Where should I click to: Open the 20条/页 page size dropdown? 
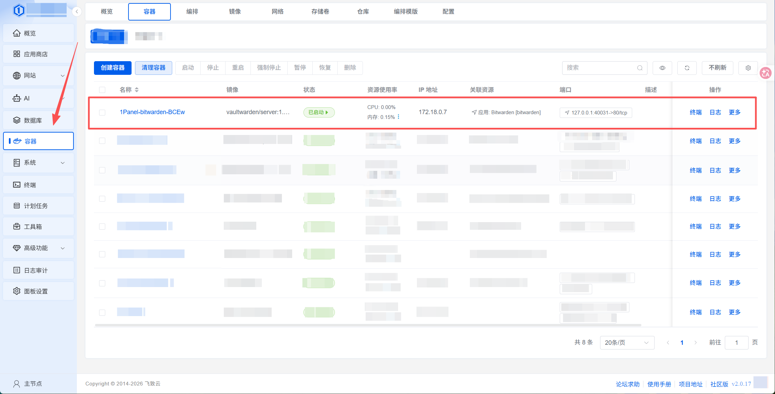627,342
